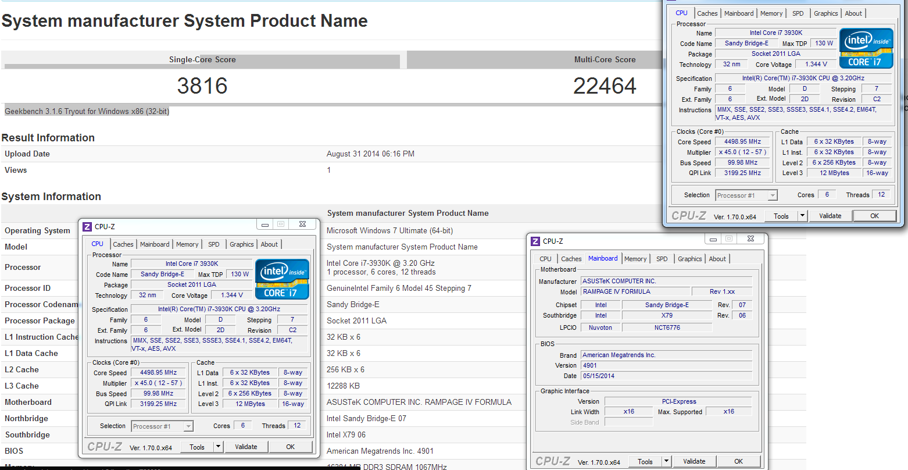Click the System Information heading
Viewport: 908px width, 470px height.
pos(51,197)
